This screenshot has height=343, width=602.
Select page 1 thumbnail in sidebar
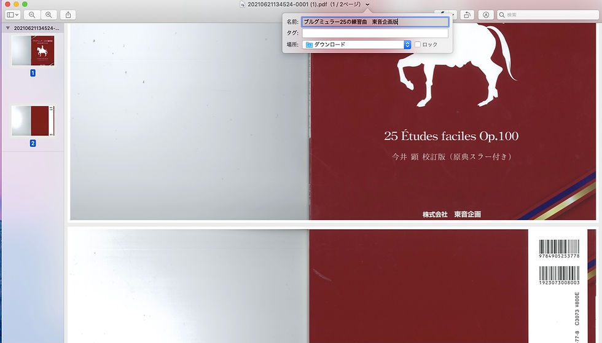coord(33,50)
